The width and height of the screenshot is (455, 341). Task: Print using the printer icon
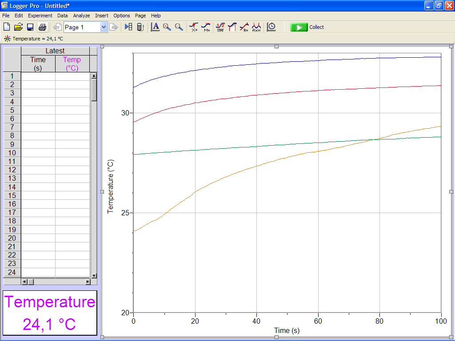click(42, 27)
